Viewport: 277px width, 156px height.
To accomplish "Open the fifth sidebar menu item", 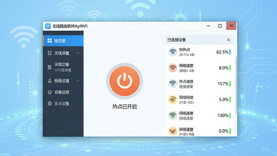I will [x=63, y=92].
